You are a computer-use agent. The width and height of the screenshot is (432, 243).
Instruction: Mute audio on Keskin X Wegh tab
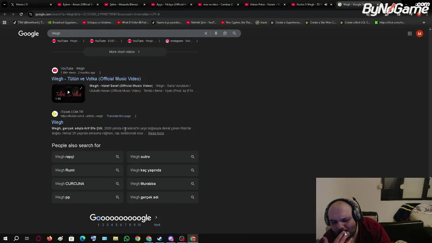point(326,4)
